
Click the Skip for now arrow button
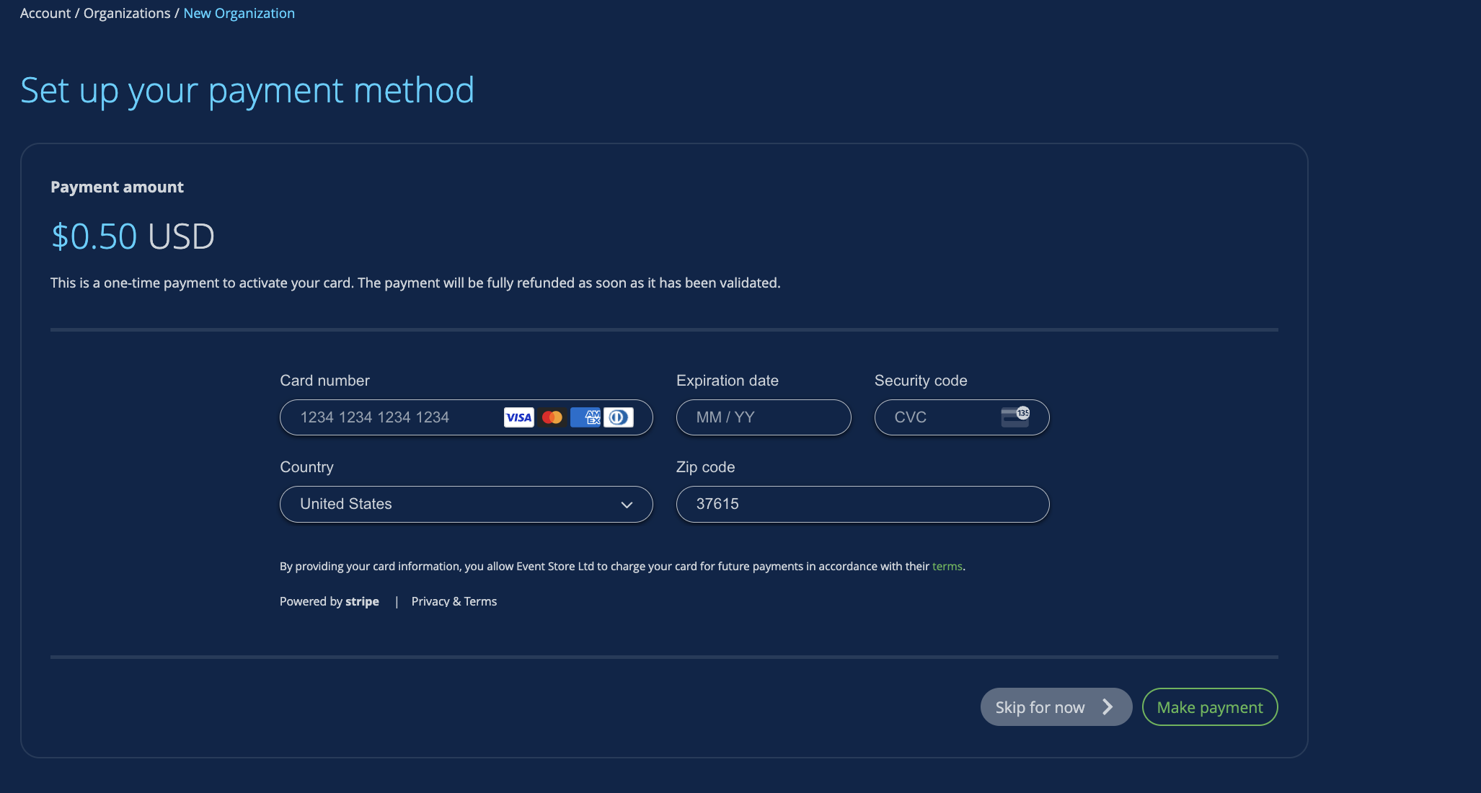click(1056, 706)
